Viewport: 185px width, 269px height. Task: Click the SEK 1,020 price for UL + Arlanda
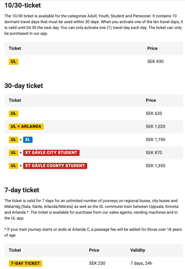(x=156, y=126)
